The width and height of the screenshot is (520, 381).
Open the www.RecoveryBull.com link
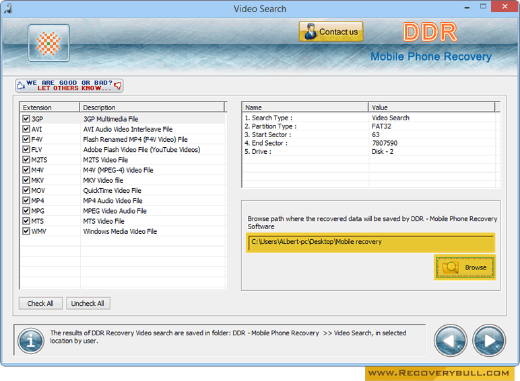click(438, 373)
